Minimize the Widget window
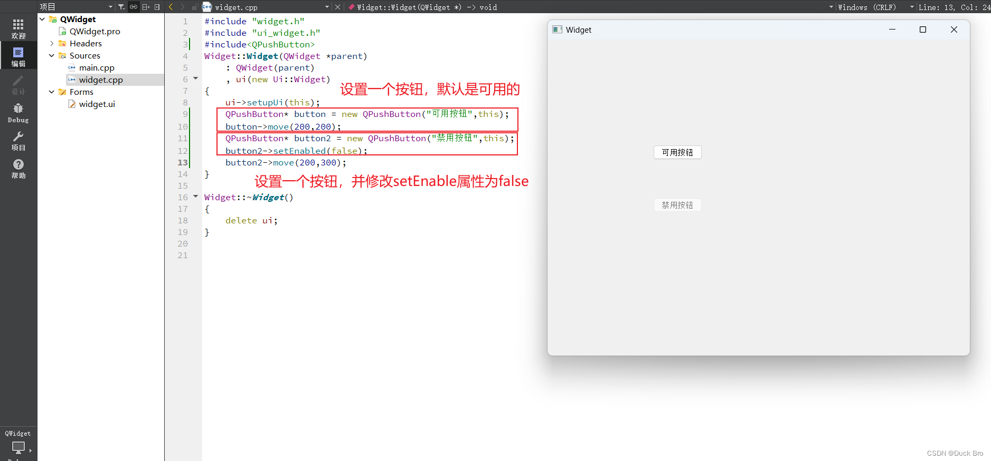This screenshot has width=991, height=461. 892,30
